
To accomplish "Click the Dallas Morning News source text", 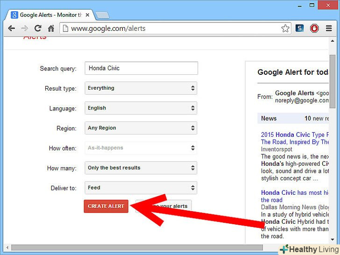I will click(x=295, y=207).
